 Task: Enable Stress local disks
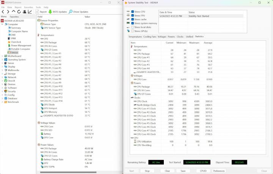pyautogui.click(x=132, y=27)
